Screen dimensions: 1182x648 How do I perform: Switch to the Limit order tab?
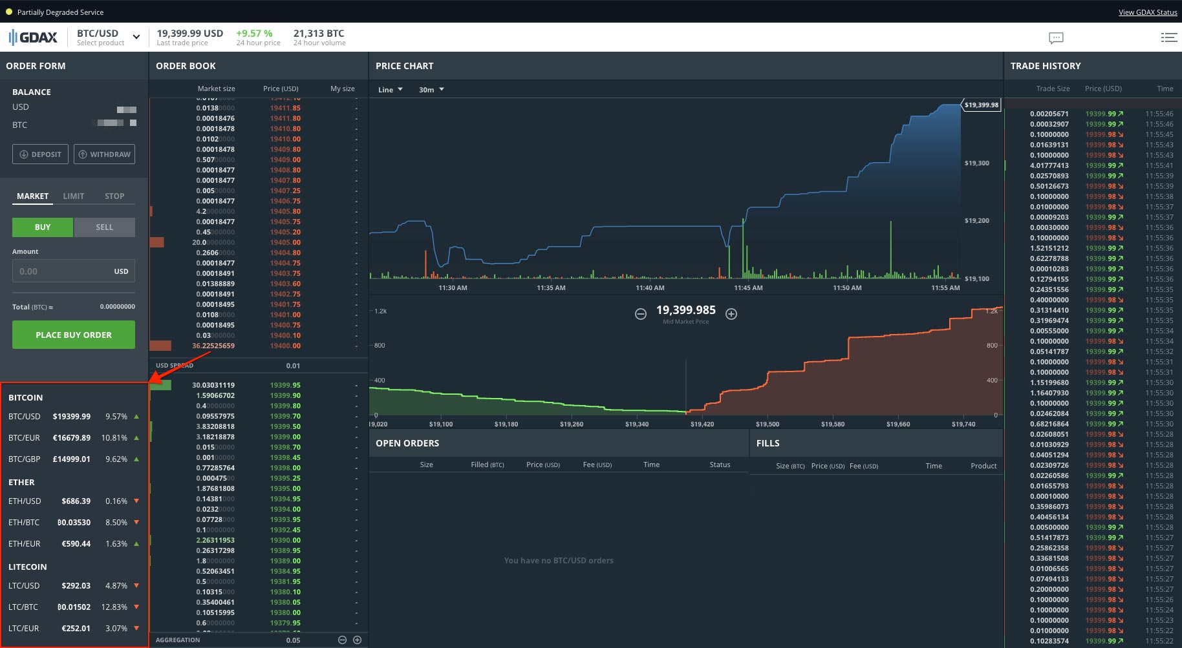coord(74,196)
